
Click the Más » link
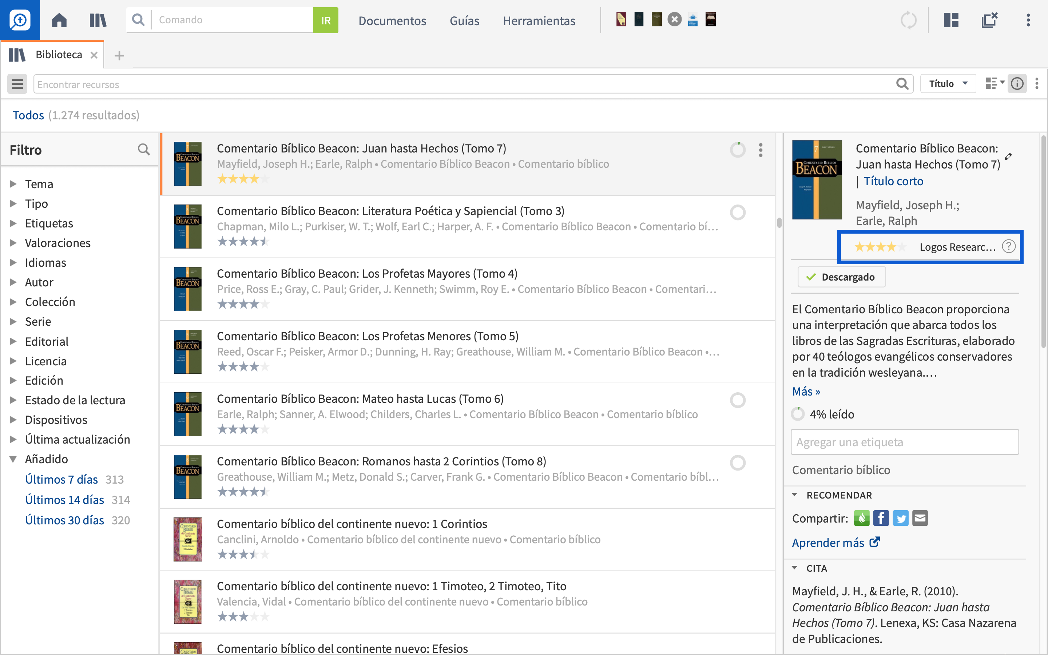pos(806,391)
